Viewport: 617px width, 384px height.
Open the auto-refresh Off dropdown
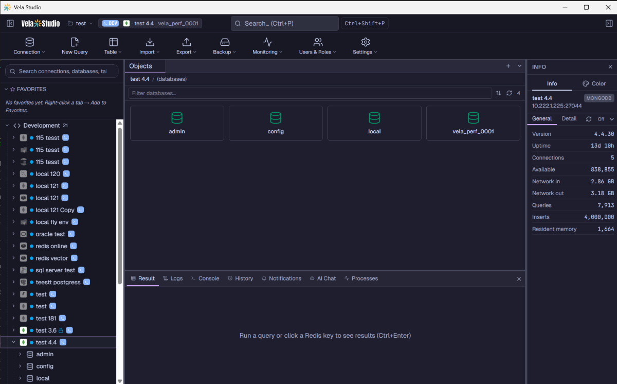point(606,119)
